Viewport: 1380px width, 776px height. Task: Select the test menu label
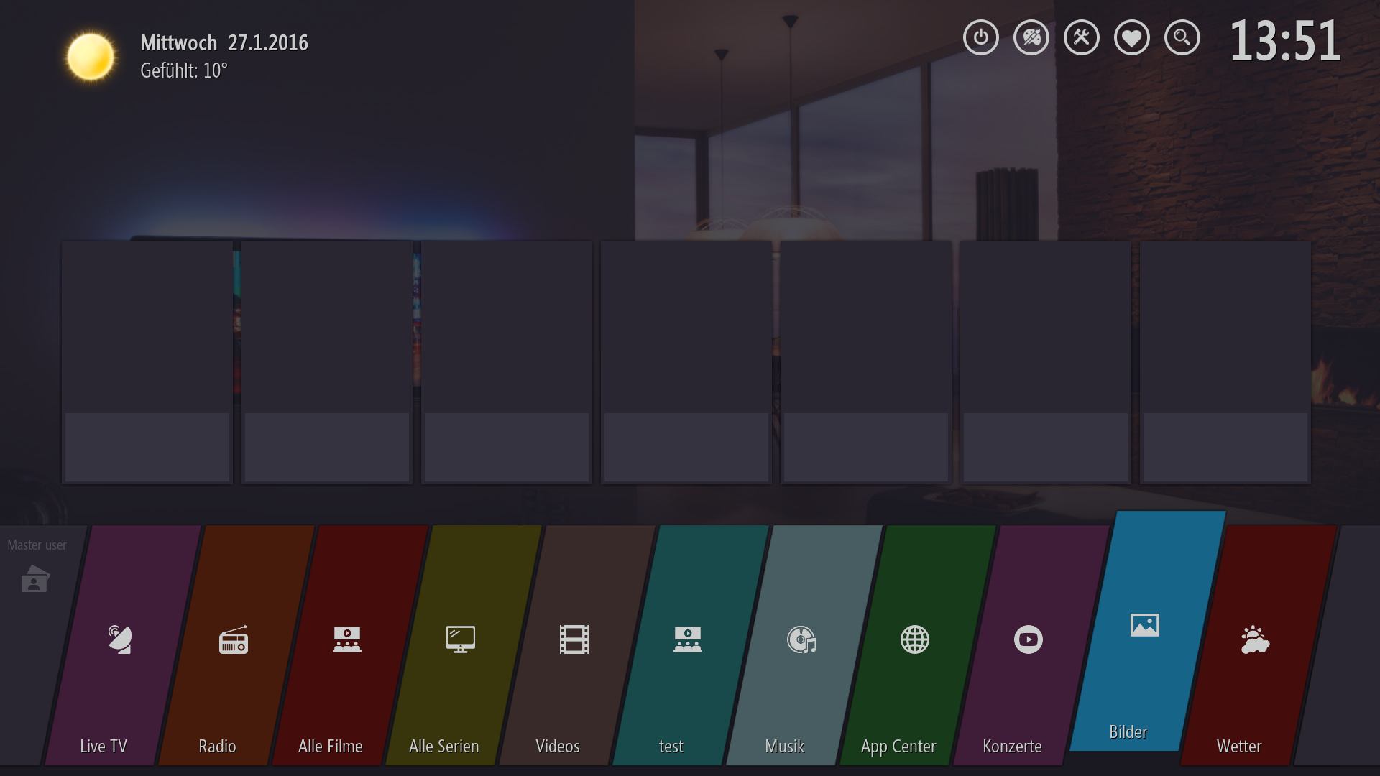click(x=671, y=746)
